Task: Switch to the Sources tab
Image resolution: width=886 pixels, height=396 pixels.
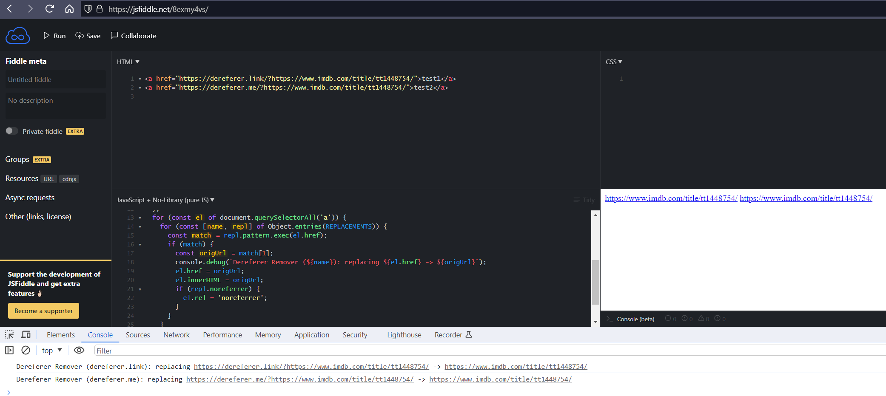Action: [138, 335]
